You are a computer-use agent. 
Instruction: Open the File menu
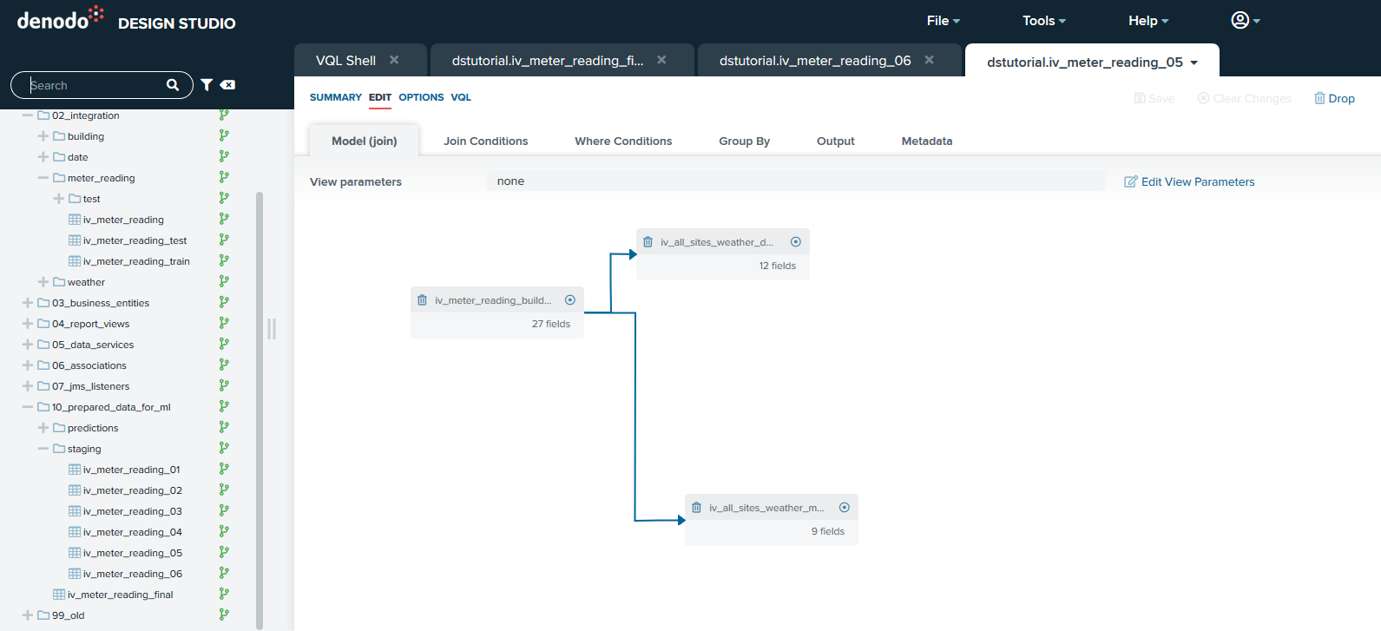click(x=944, y=21)
